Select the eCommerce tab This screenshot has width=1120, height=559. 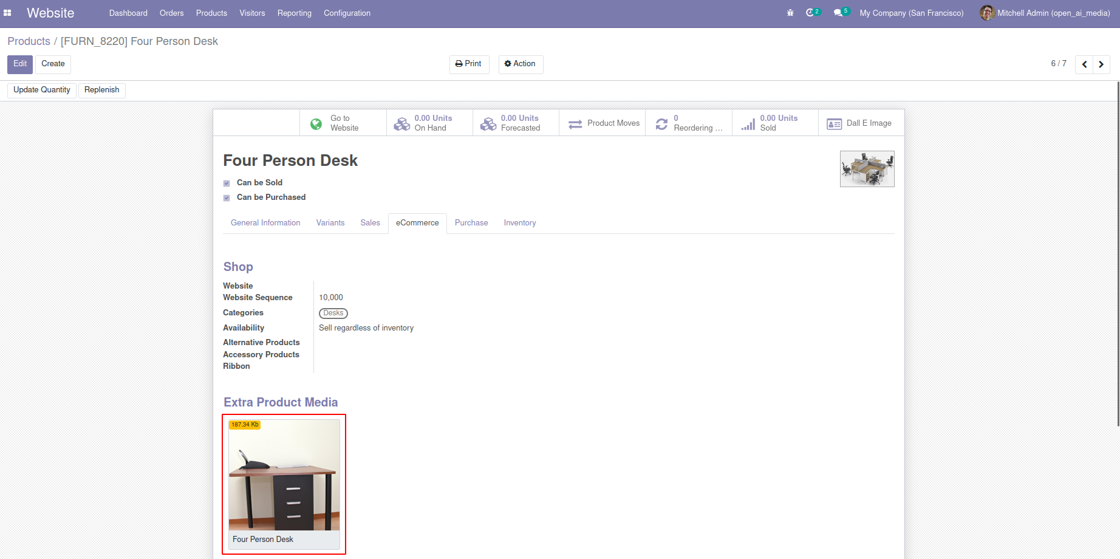click(417, 223)
